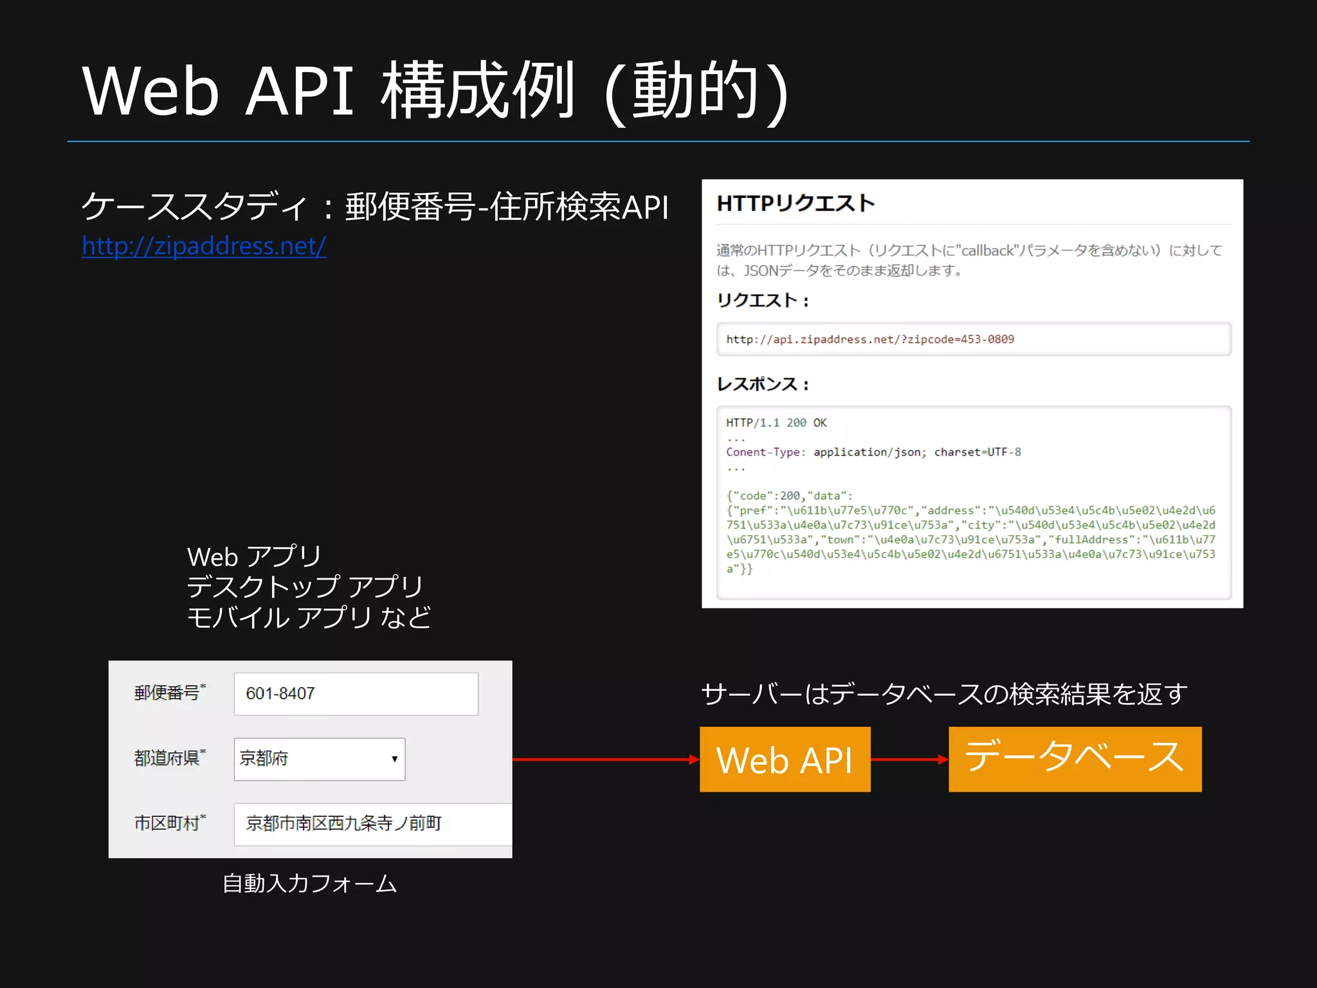Click the 市区町村* form label
Image resolution: width=1317 pixels, height=988 pixels.
[170, 822]
